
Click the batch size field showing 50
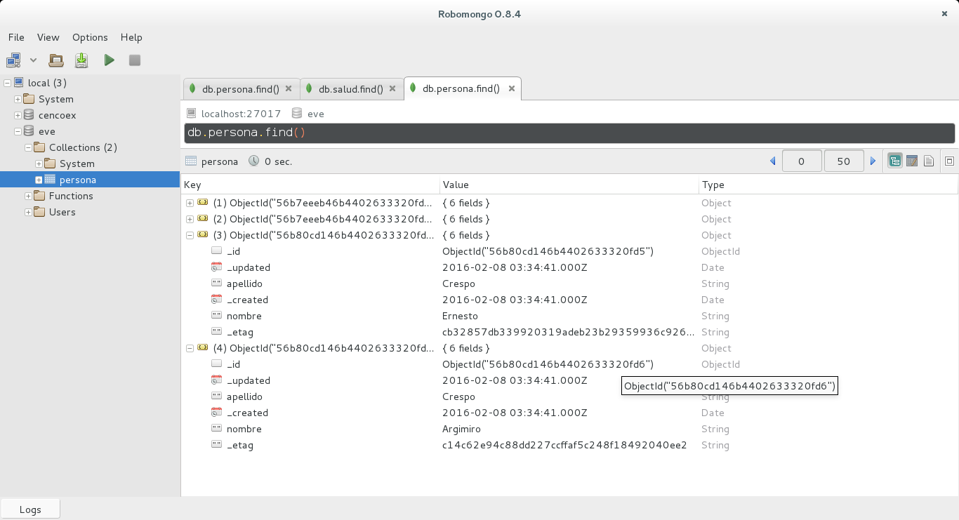843,161
